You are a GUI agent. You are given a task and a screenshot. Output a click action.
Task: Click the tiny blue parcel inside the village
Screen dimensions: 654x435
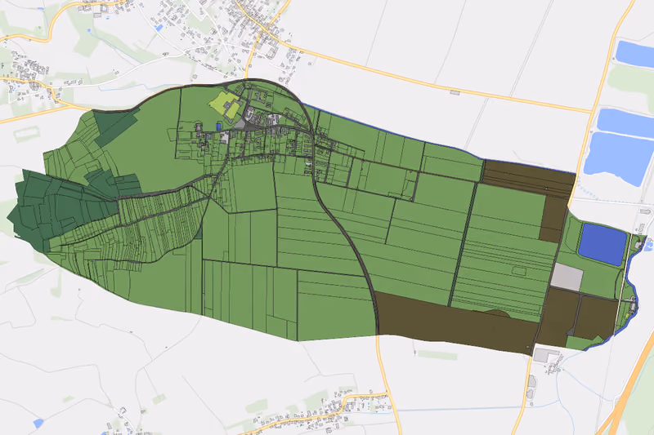[x=218, y=127]
